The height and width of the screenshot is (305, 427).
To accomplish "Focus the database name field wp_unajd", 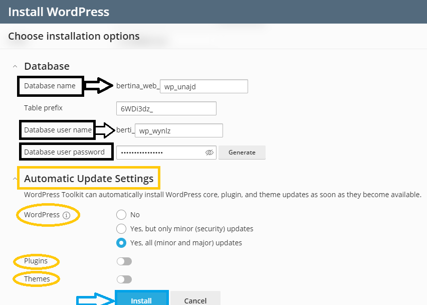I will pyautogui.click(x=203, y=86).
